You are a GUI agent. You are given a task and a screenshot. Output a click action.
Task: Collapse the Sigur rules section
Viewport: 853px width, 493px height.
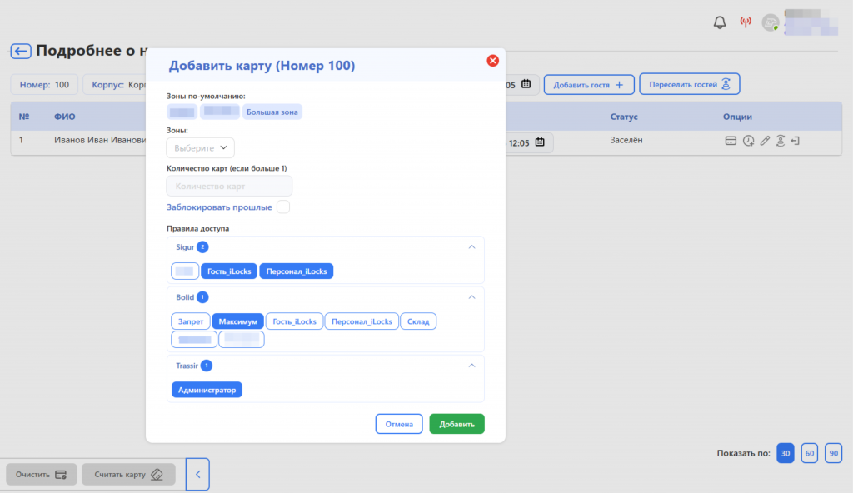click(471, 247)
